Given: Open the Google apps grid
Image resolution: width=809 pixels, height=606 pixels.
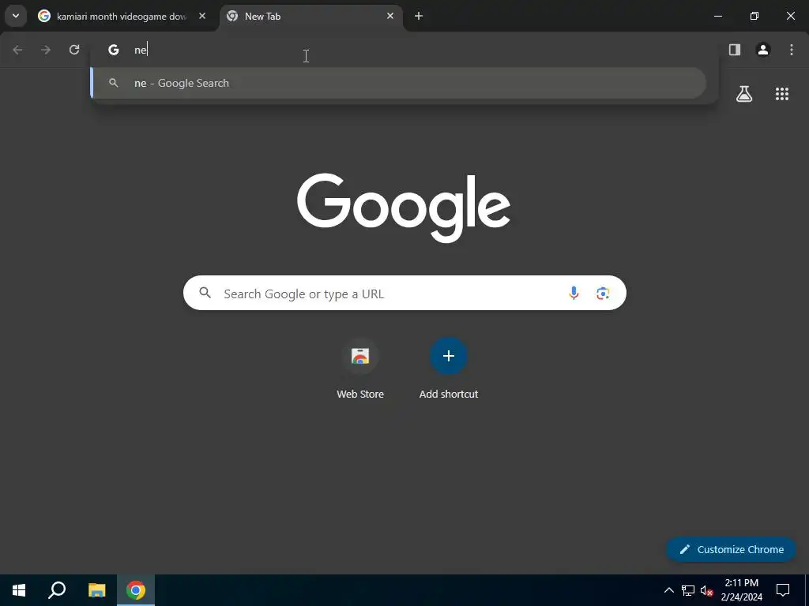Looking at the screenshot, I should (782, 94).
